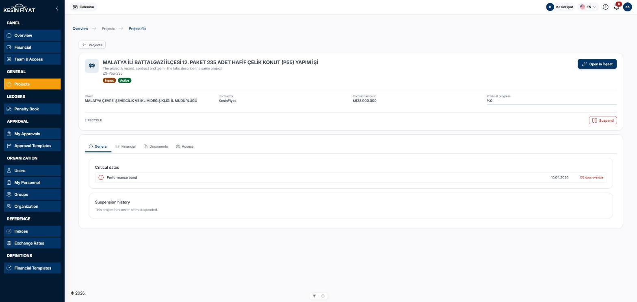Open Indices reference page
The image size is (637, 302).
(32, 231)
